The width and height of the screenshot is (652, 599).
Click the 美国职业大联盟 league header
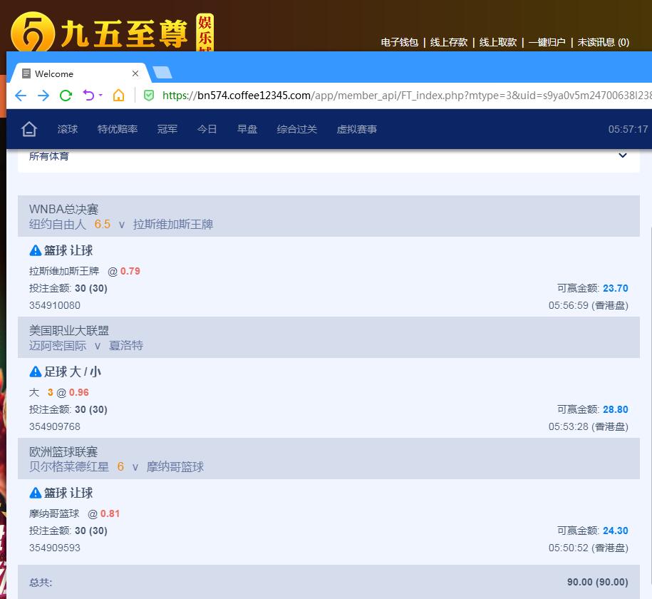coord(69,330)
